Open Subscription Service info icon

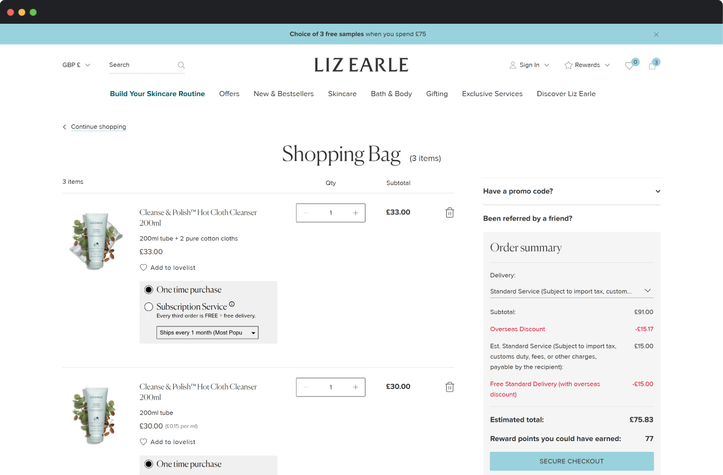pos(232,304)
